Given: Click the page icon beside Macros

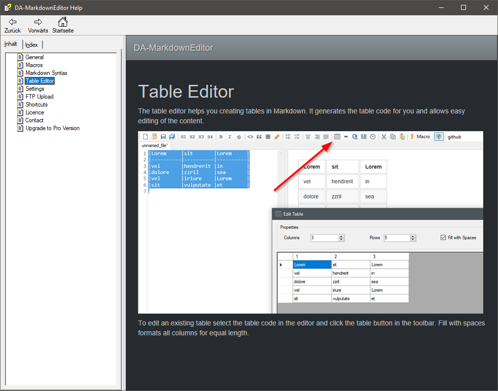Looking at the screenshot, I should click(x=20, y=65).
